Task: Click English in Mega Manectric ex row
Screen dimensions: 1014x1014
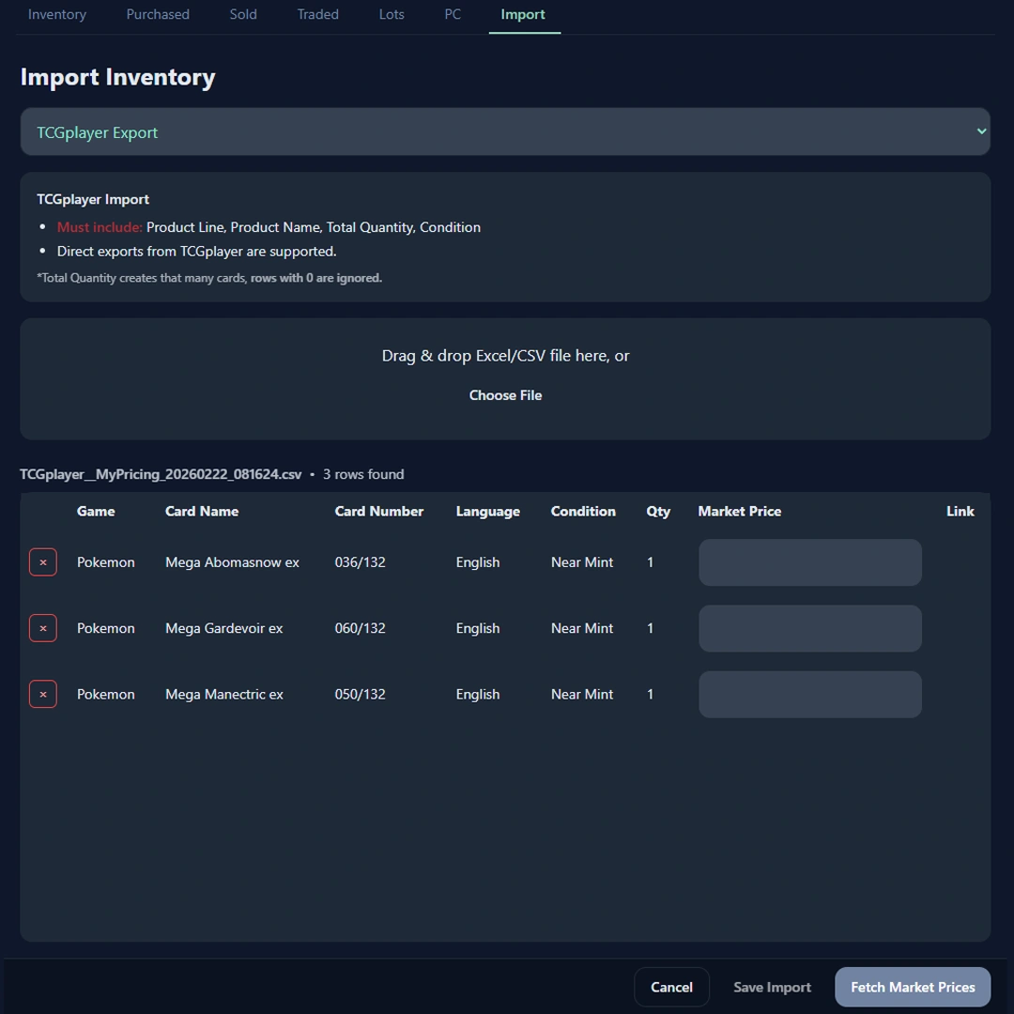Action: coord(477,695)
